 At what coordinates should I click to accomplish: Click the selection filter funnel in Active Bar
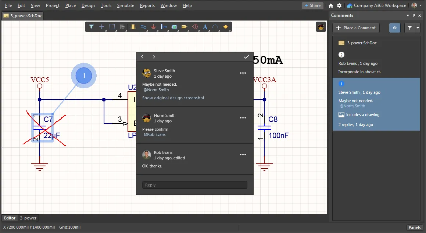(91, 27)
